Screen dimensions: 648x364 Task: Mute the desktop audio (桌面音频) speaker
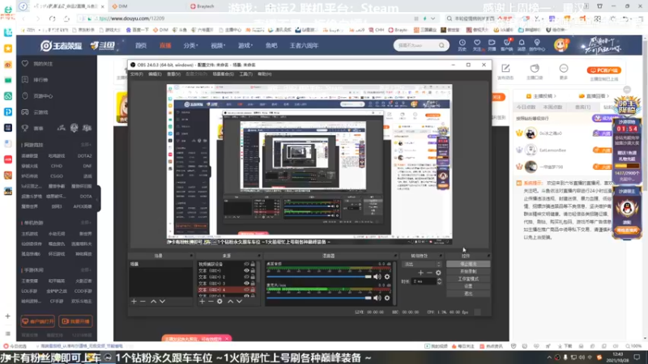click(377, 277)
